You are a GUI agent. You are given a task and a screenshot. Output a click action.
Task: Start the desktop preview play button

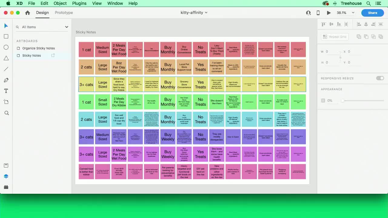pyautogui.click(x=329, y=13)
